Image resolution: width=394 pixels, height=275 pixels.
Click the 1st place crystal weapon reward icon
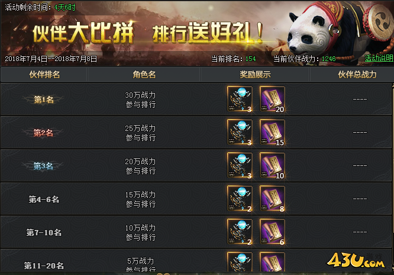(240, 99)
